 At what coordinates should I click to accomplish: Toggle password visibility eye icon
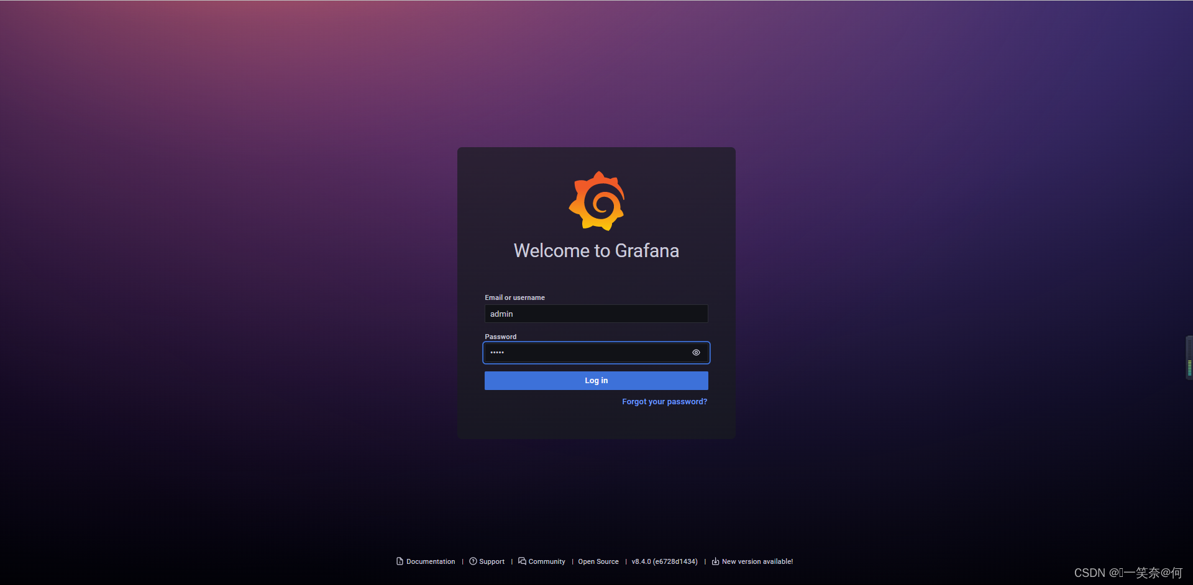click(696, 353)
